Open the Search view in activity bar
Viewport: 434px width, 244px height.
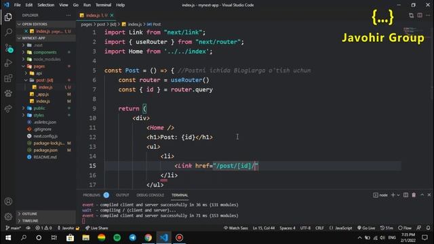click(8, 33)
